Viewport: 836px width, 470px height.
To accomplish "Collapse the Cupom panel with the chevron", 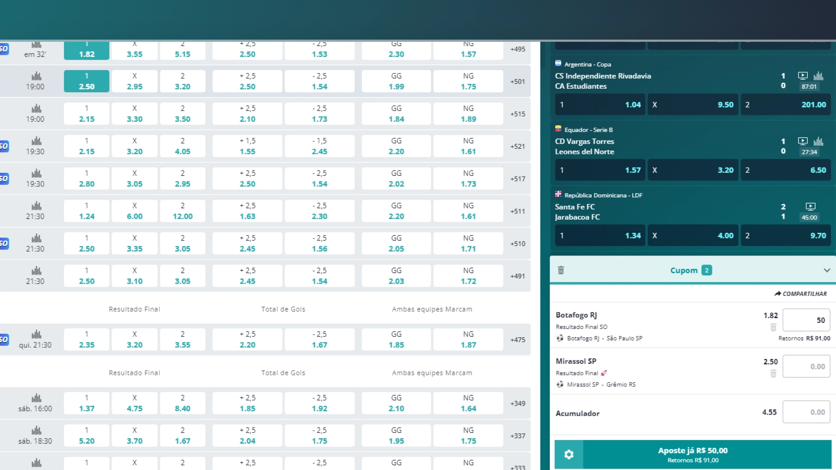I will (x=827, y=270).
